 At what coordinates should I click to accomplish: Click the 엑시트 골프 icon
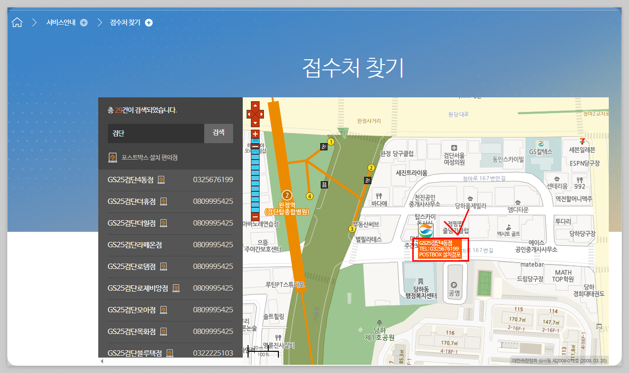coord(509,226)
